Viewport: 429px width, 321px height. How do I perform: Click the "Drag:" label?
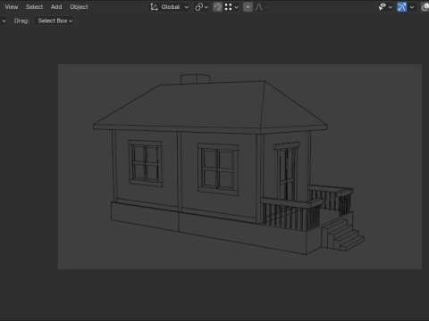coord(21,21)
